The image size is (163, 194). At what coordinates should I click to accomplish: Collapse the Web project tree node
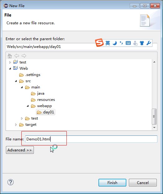pyautogui.click(x=10, y=69)
